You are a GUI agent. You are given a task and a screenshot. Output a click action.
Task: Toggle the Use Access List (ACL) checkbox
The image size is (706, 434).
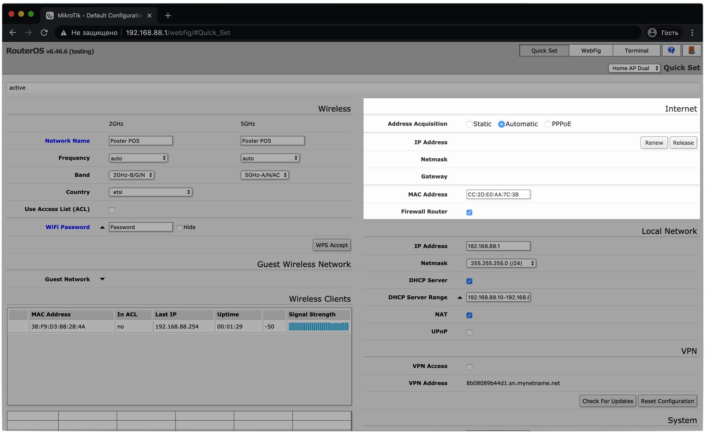(112, 210)
